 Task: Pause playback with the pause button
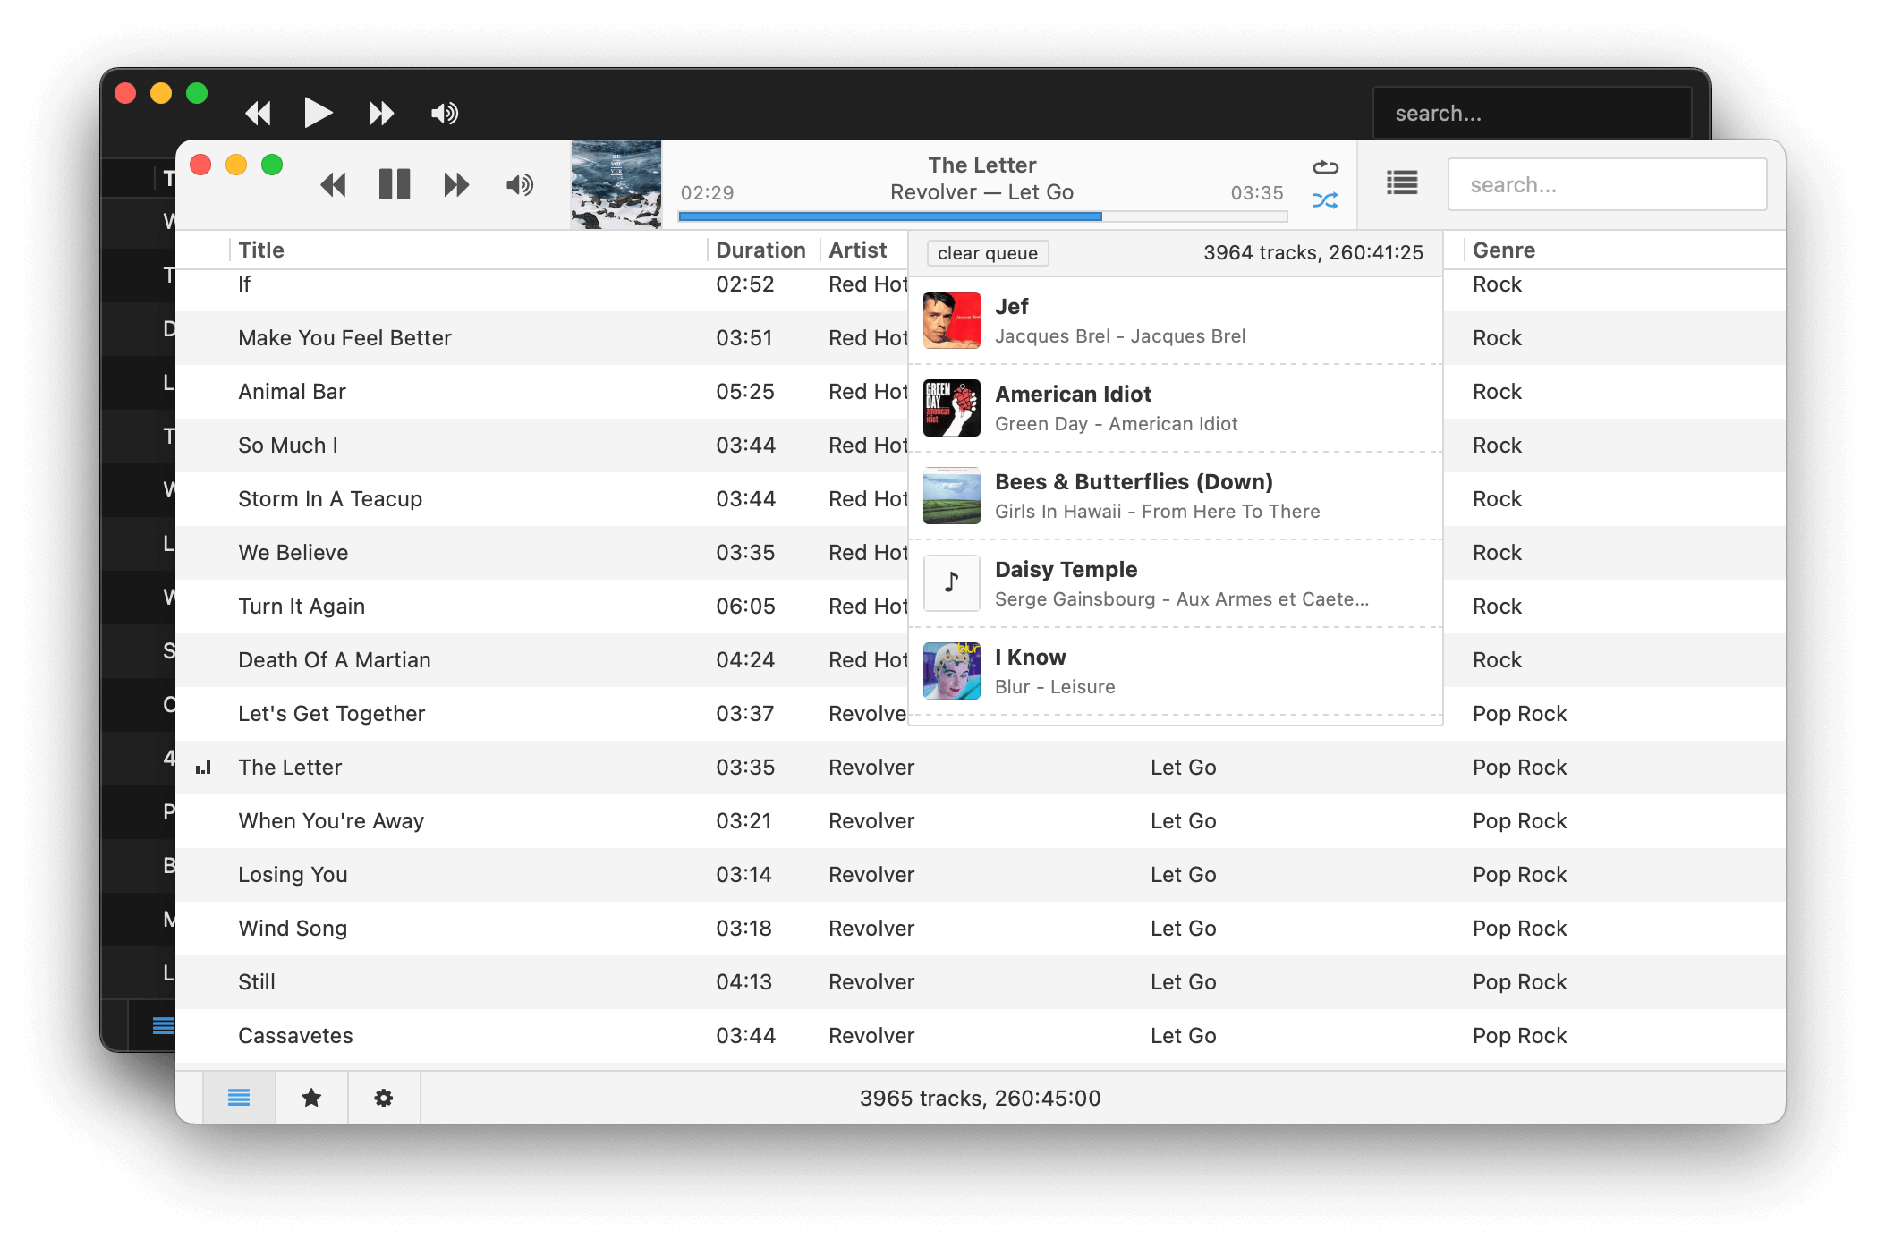[394, 184]
